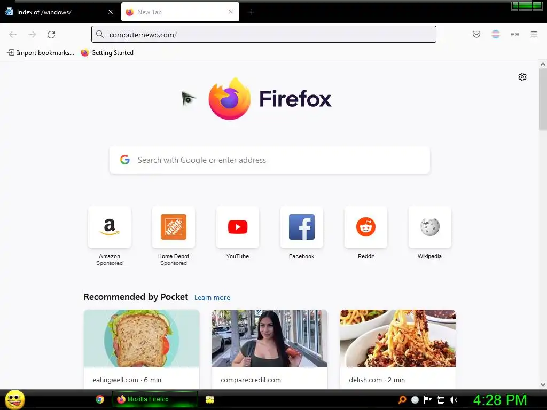Click the page scrollbar up arrow
The height and width of the screenshot is (410, 547).
point(543,64)
